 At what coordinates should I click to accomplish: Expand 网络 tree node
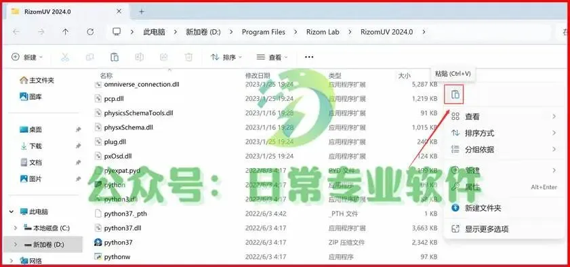click(x=12, y=260)
